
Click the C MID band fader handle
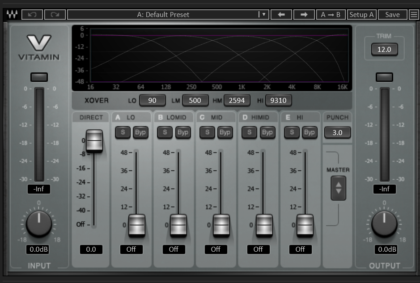pos(221,225)
